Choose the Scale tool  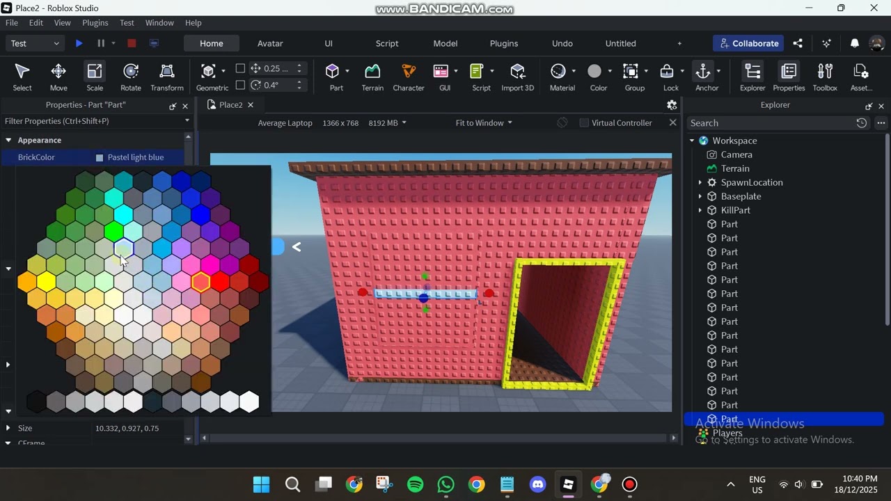pos(95,77)
